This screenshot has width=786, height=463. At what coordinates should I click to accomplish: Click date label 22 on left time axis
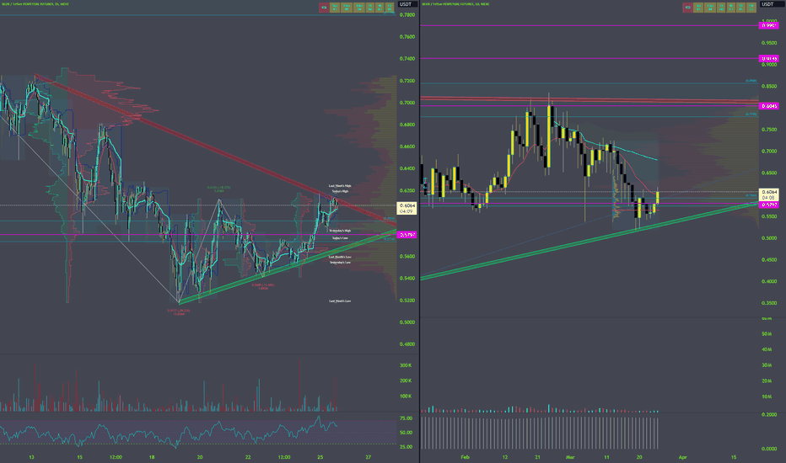coord(248,457)
